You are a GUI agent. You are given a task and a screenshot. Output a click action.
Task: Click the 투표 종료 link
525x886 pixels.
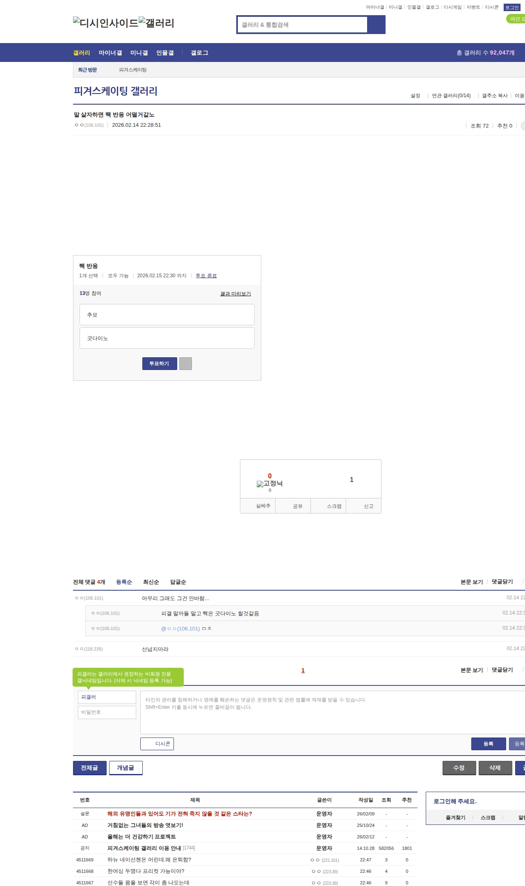[x=206, y=276]
